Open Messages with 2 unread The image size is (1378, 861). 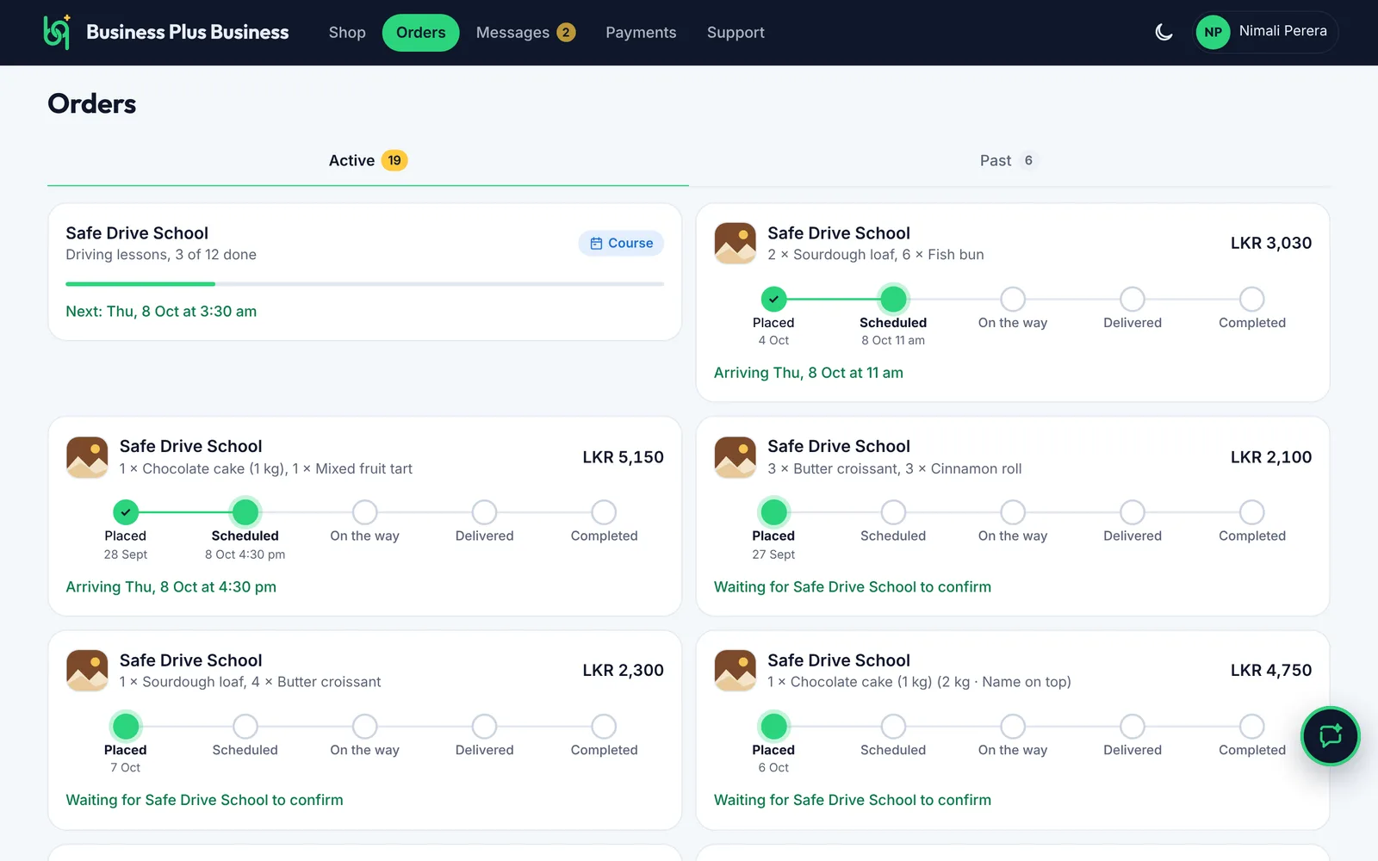525,33
